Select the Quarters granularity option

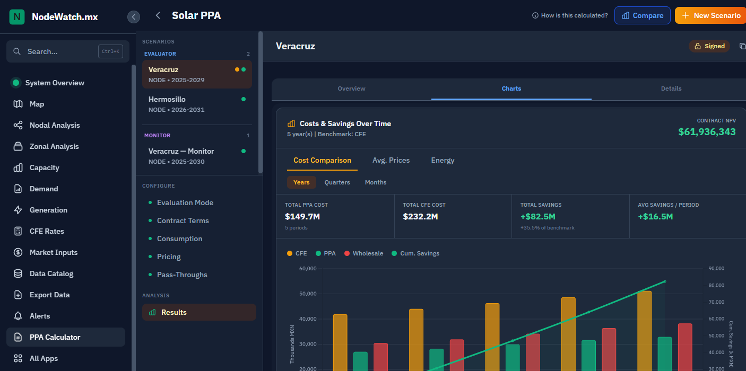tap(337, 182)
